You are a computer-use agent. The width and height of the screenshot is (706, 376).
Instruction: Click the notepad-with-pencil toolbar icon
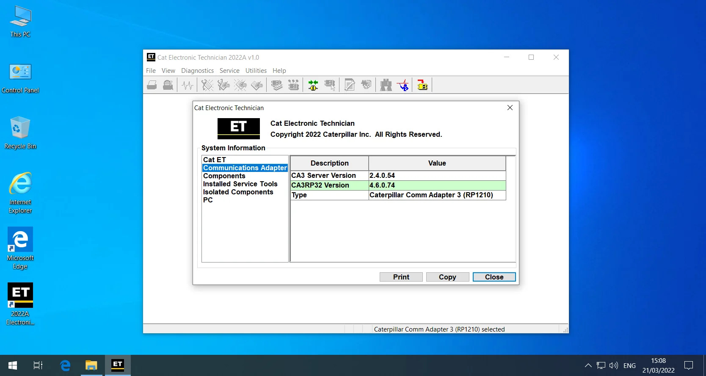coord(350,85)
